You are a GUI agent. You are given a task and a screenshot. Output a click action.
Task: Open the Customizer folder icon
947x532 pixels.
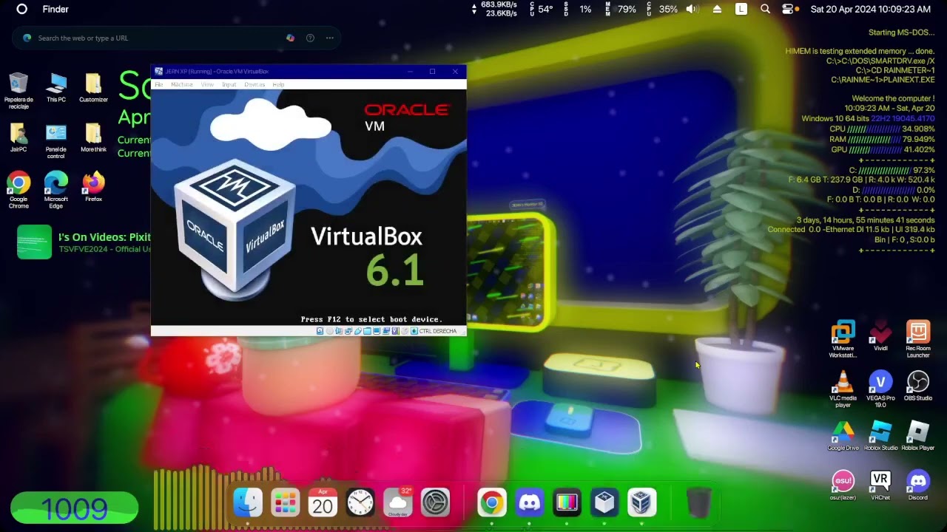(x=93, y=88)
